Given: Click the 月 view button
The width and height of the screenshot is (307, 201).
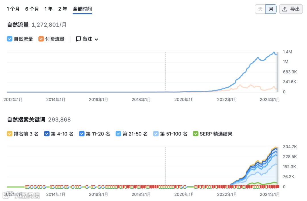Looking at the screenshot, I should coord(271,9).
